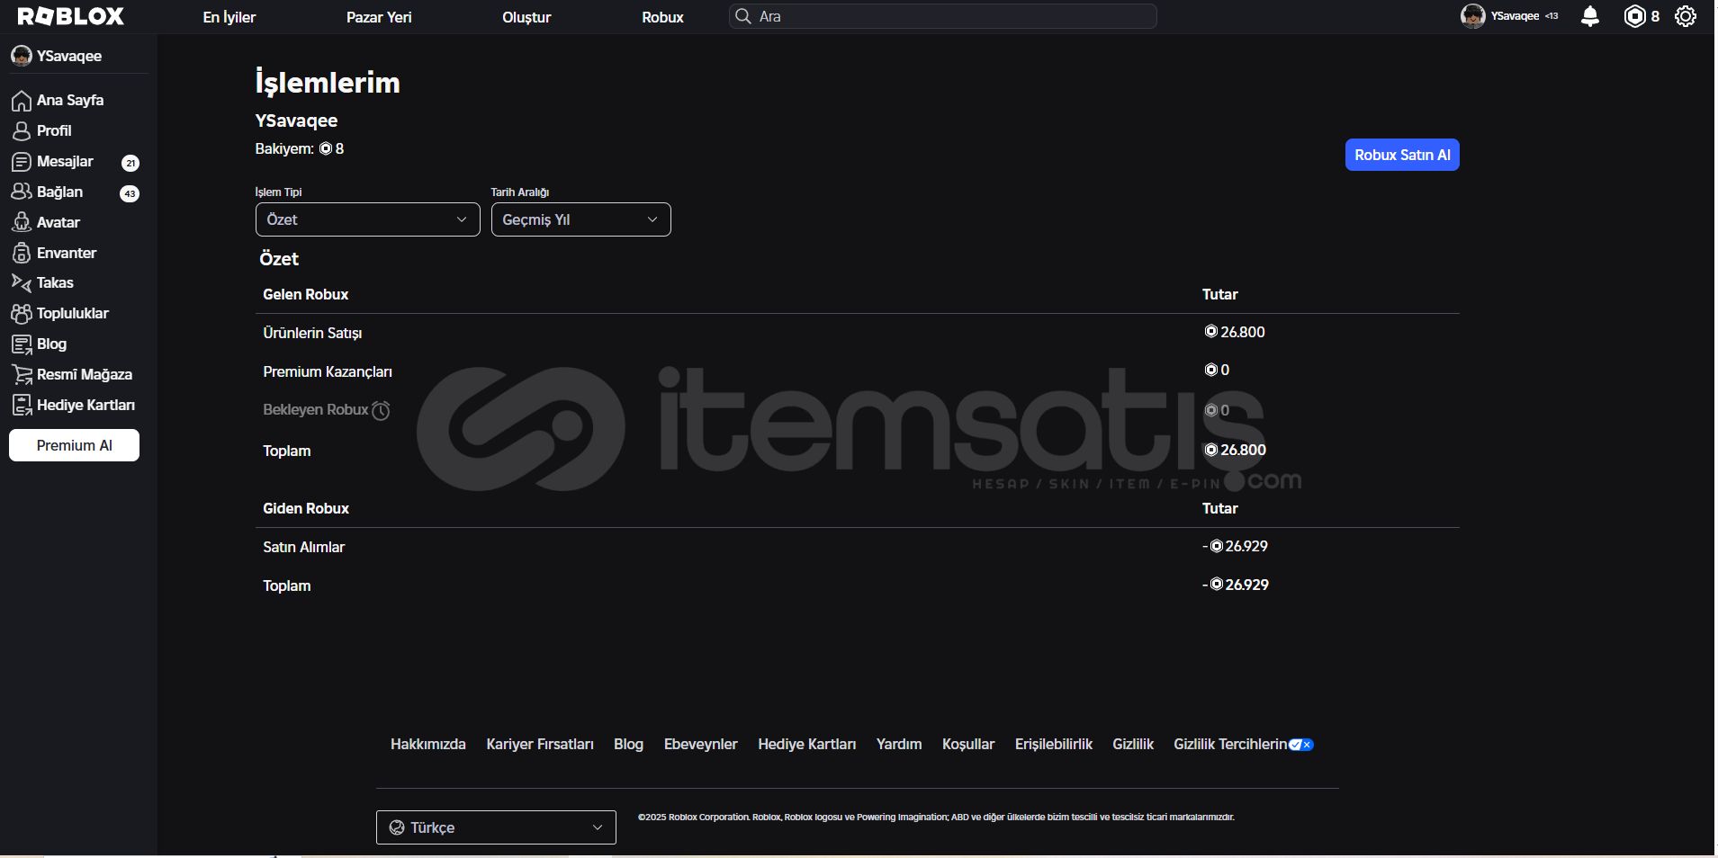Open Hediye Kartları footer link
The width and height of the screenshot is (1718, 858).
coord(807,745)
